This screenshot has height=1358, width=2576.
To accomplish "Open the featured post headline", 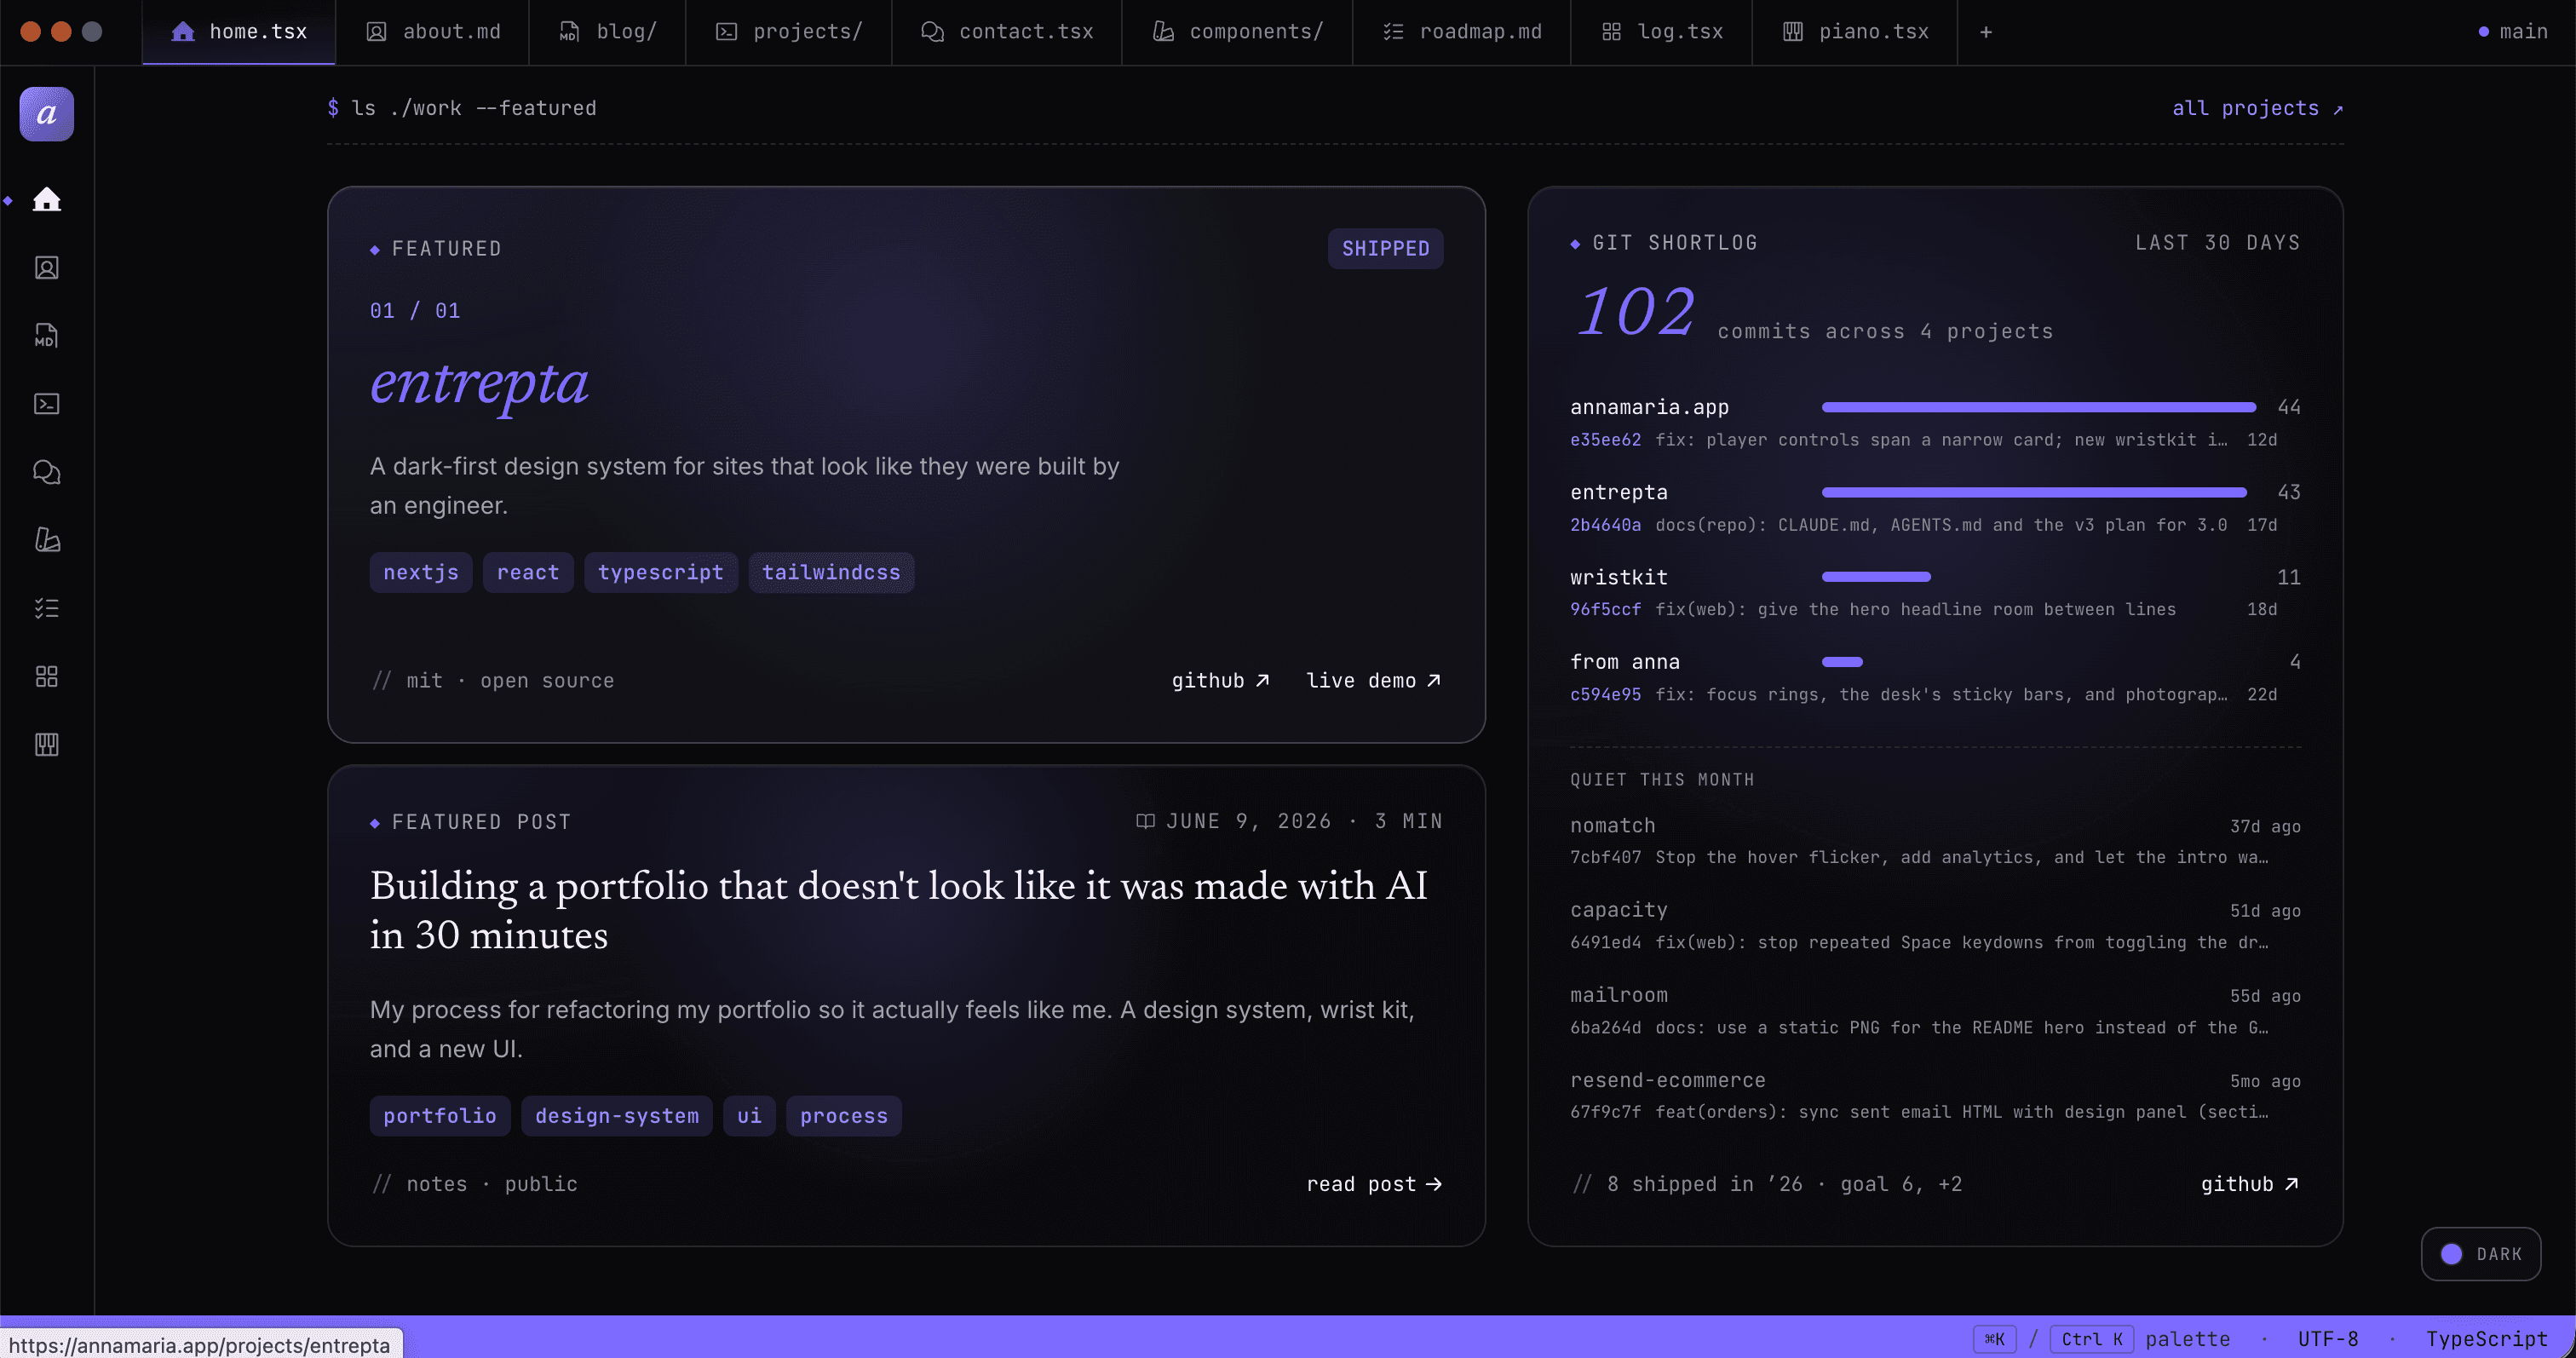I will coord(898,910).
